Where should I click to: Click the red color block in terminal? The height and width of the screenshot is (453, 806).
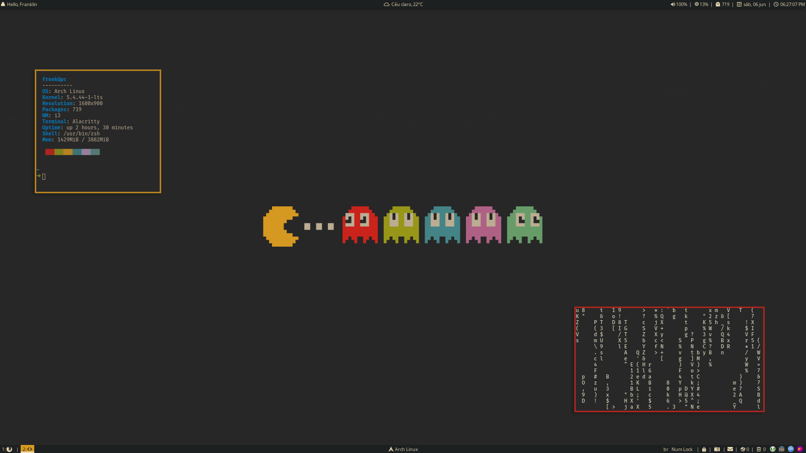pyautogui.click(x=49, y=152)
